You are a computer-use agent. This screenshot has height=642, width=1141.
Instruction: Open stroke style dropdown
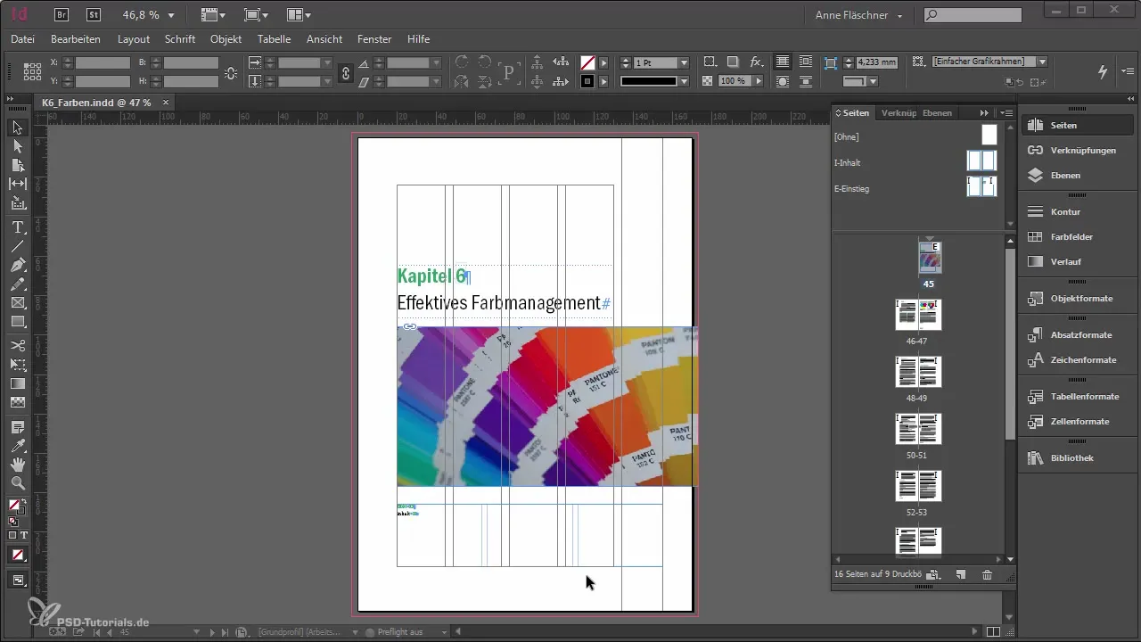click(684, 81)
